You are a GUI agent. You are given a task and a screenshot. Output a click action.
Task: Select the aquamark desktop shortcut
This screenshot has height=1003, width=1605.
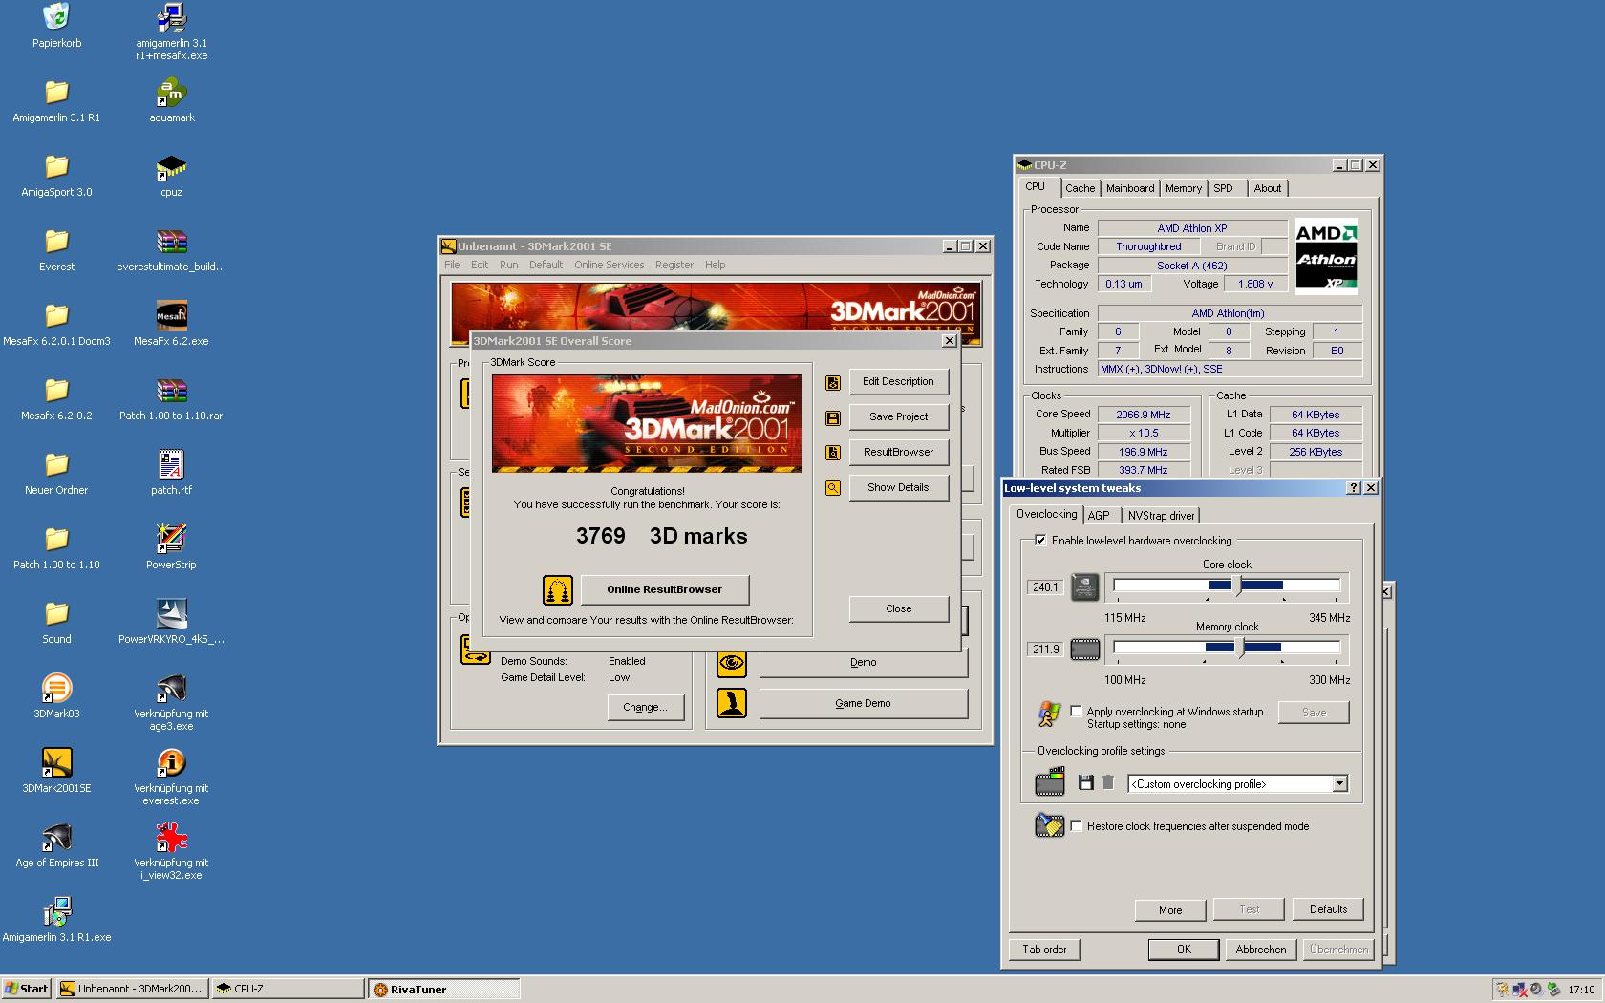171,93
